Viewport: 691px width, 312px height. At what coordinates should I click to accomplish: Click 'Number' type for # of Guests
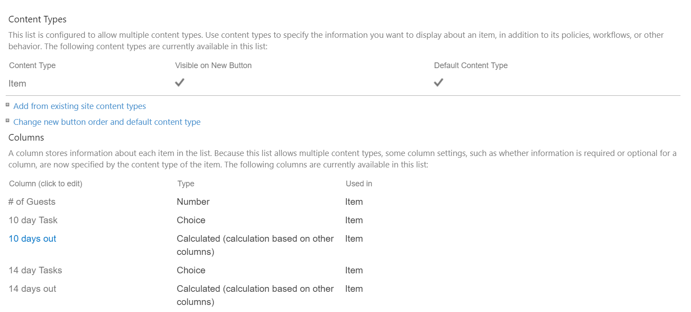193,202
